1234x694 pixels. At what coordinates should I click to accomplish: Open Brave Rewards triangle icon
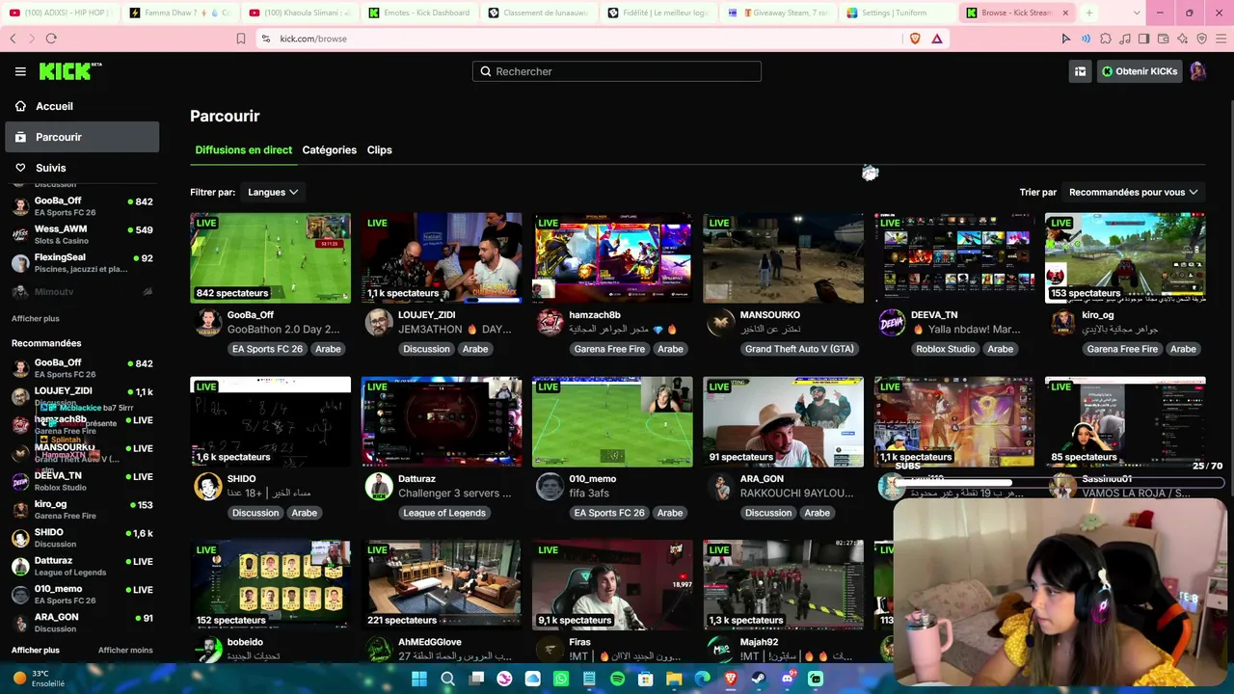point(936,39)
